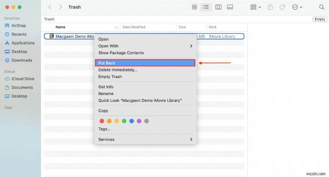Click the Share toolbar icon
Viewport: 329px width, 177px height.
tap(270, 7)
